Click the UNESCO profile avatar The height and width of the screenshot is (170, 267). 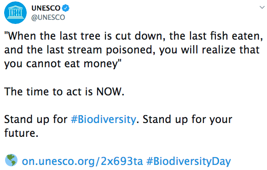tap(15, 12)
